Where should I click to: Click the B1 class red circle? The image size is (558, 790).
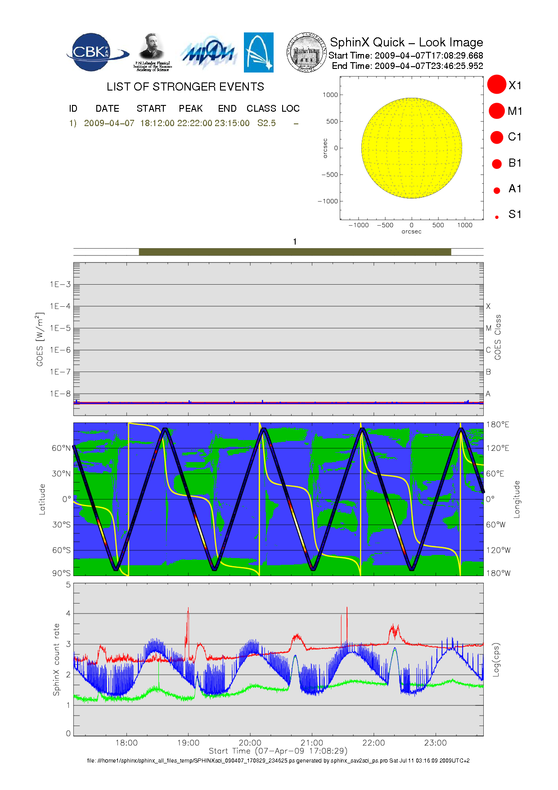(497, 163)
